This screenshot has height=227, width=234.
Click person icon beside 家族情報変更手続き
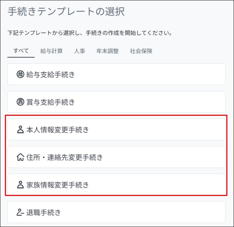[x=20, y=185]
